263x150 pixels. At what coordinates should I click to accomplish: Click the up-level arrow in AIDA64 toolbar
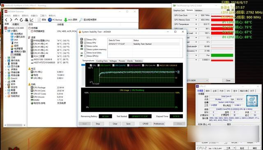[16, 20]
